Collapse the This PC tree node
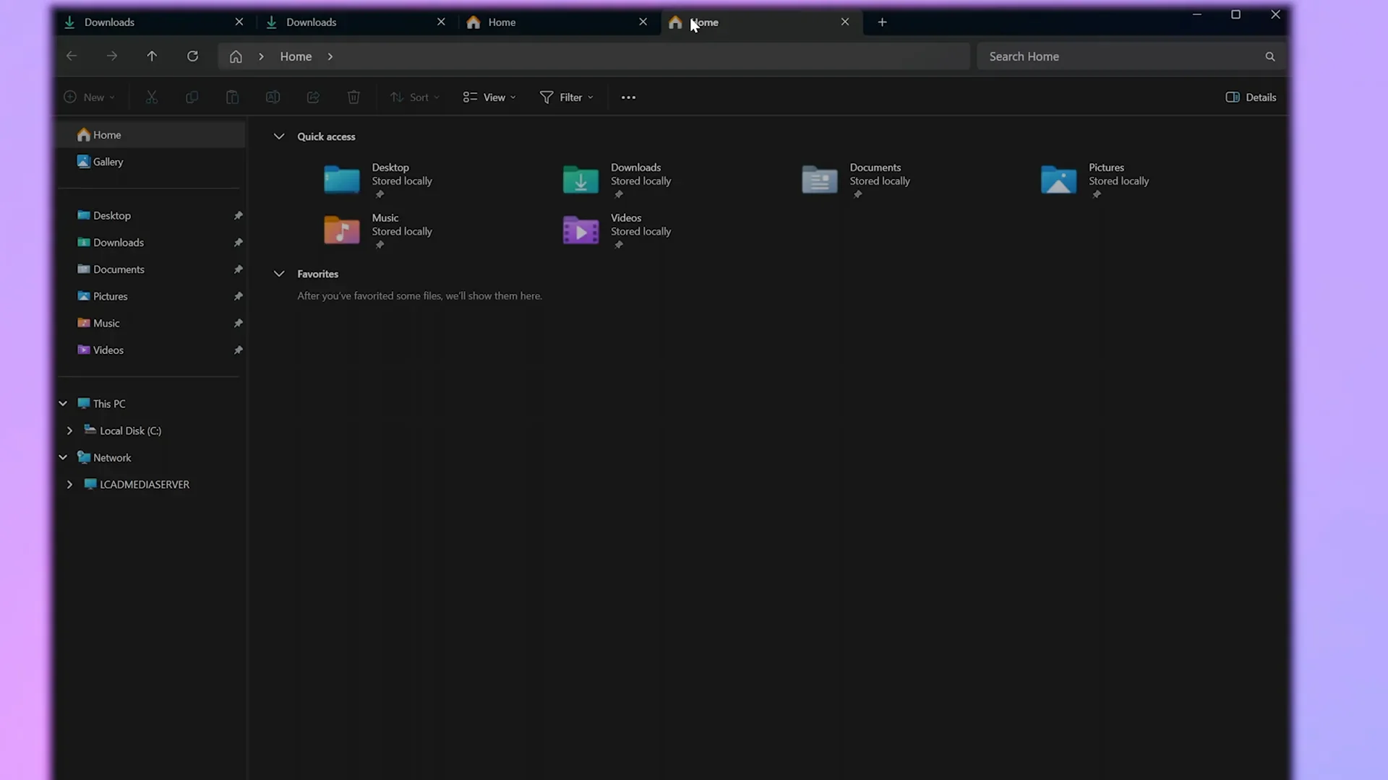The height and width of the screenshot is (780, 1388). point(63,404)
